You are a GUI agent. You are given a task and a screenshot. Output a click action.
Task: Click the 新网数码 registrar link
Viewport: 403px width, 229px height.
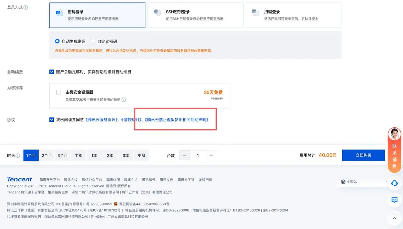[97, 217]
